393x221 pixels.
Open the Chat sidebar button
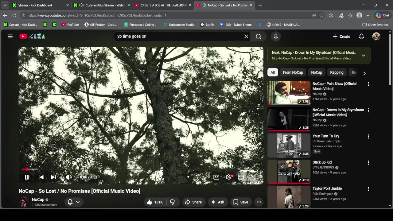(x=382, y=15)
